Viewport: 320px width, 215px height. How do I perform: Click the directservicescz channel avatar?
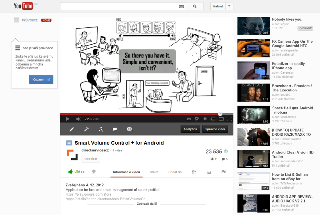coord(72,155)
